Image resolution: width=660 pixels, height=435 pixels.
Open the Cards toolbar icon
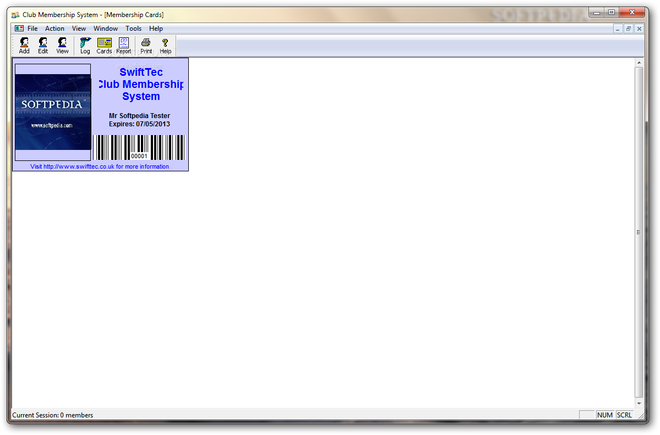(x=105, y=46)
